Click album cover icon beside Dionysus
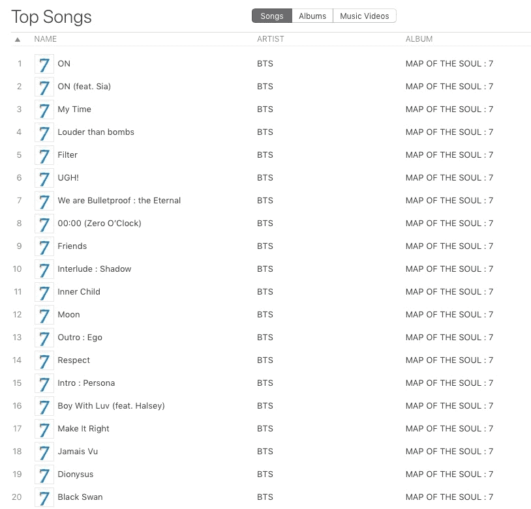 [x=44, y=474]
